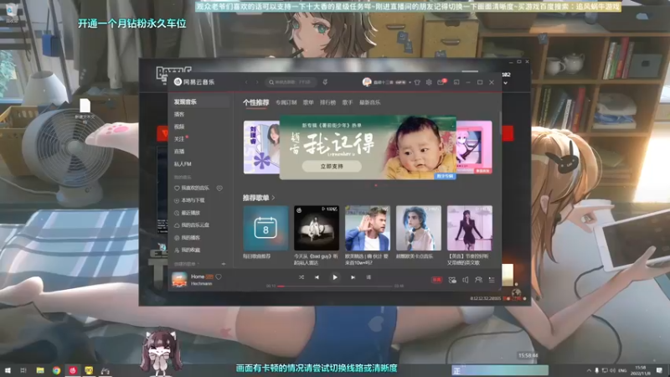The width and height of the screenshot is (670, 377).
Task: Open the new text document on the desktop
Action: (x=85, y=110)
